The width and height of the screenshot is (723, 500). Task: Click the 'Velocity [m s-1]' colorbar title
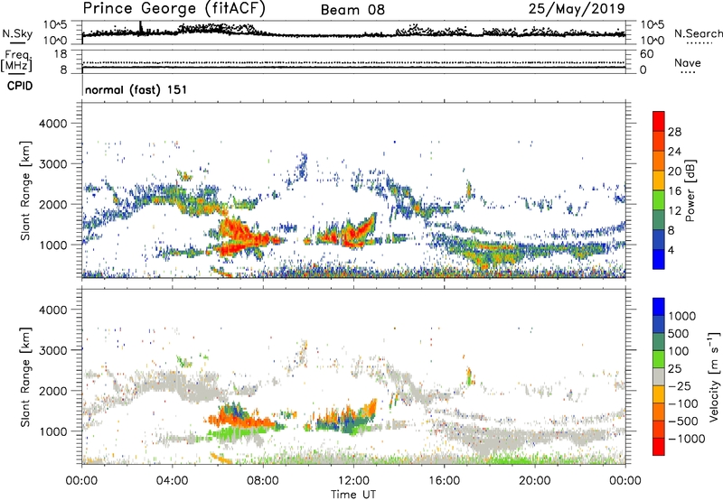[714, 376]
